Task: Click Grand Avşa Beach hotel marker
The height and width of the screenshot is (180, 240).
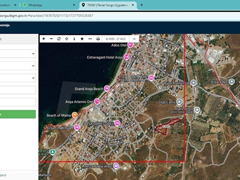Action: (106, 88)
